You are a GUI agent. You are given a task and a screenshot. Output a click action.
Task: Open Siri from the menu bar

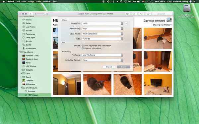(x=190, y=2)
